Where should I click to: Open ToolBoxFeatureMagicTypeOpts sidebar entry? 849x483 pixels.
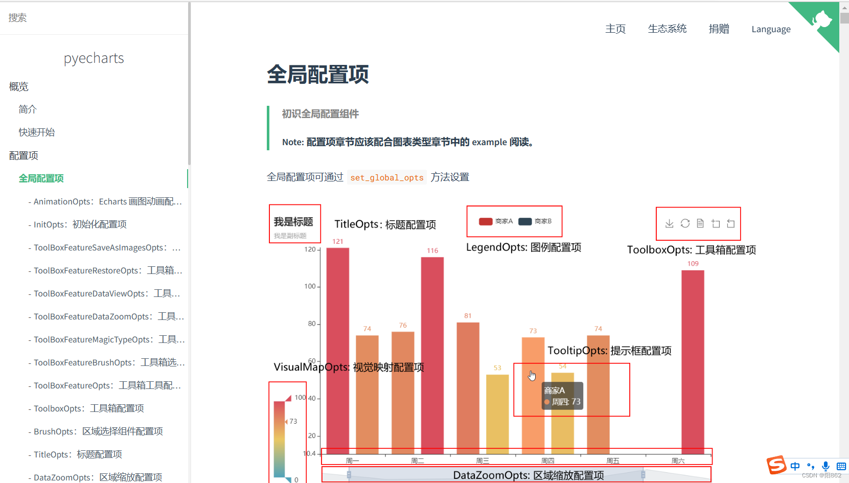106,339
